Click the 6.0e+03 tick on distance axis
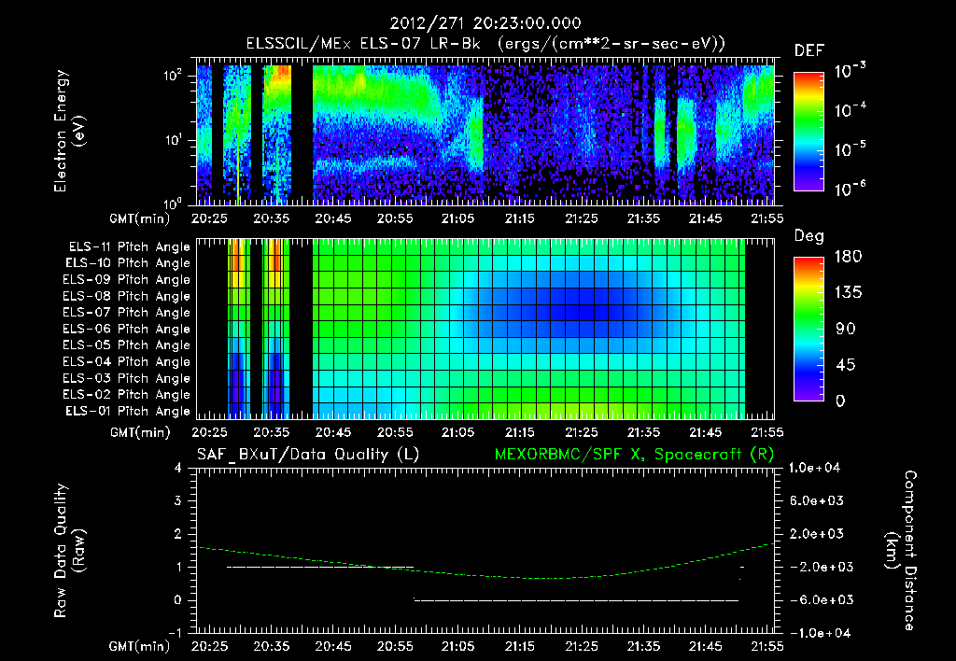This screenshot has height=661, width=956. (817, 501)
